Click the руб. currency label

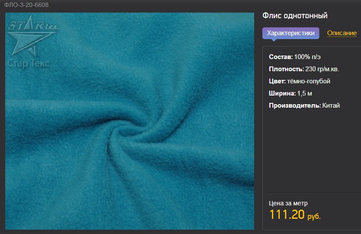click(x=314, y=216)
